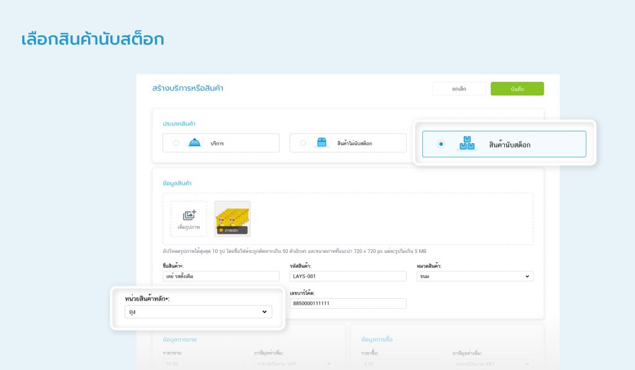Click the box icon for สินค้าไม่นับสต็อก
Screen dimensions: 635x370
[x=321, y=143]
